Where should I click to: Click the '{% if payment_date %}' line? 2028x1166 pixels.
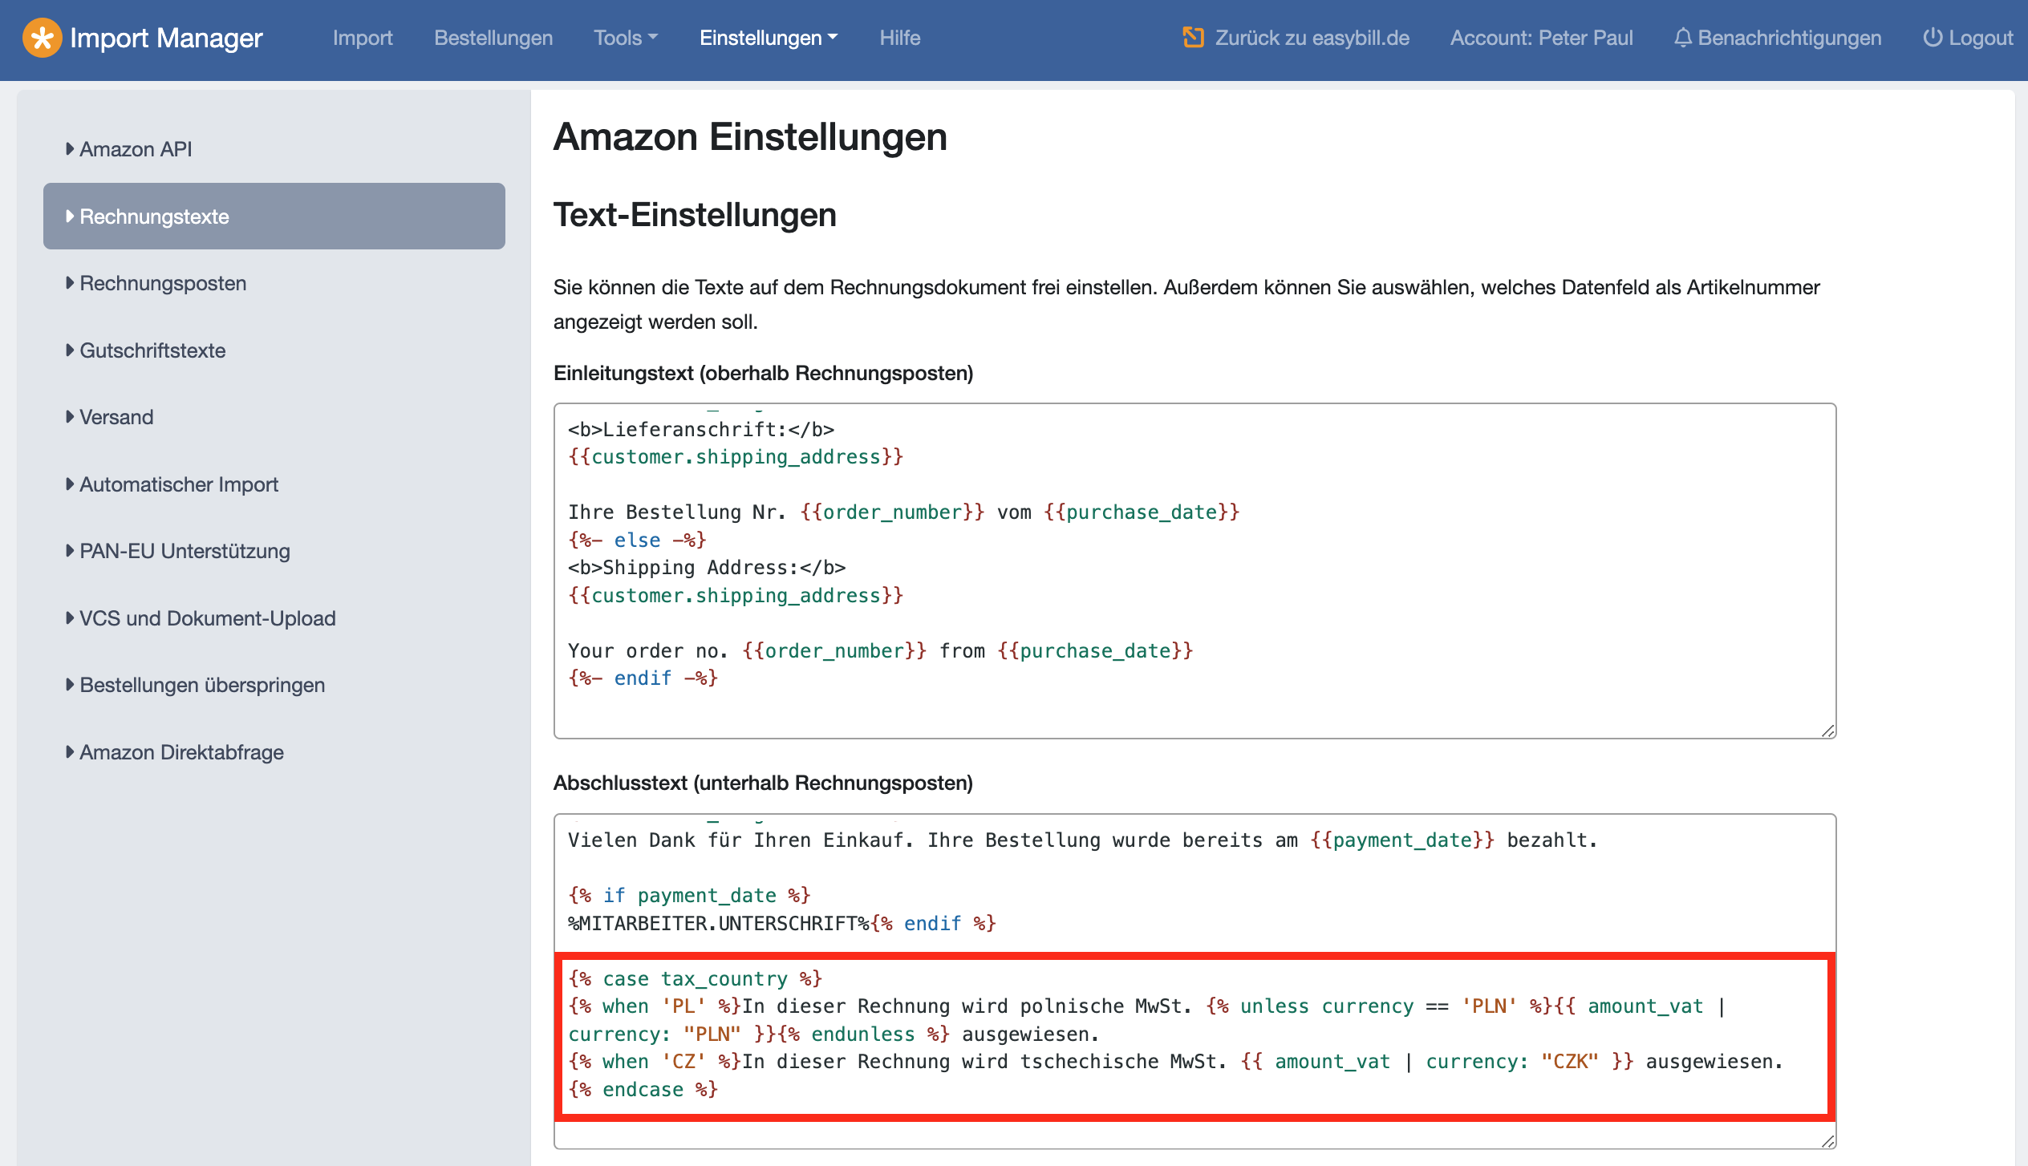689,895
